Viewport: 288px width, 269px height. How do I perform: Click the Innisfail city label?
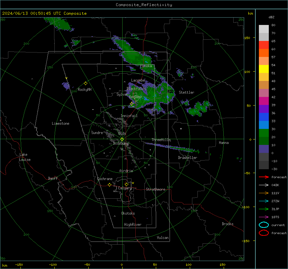[x=129, y=116]
